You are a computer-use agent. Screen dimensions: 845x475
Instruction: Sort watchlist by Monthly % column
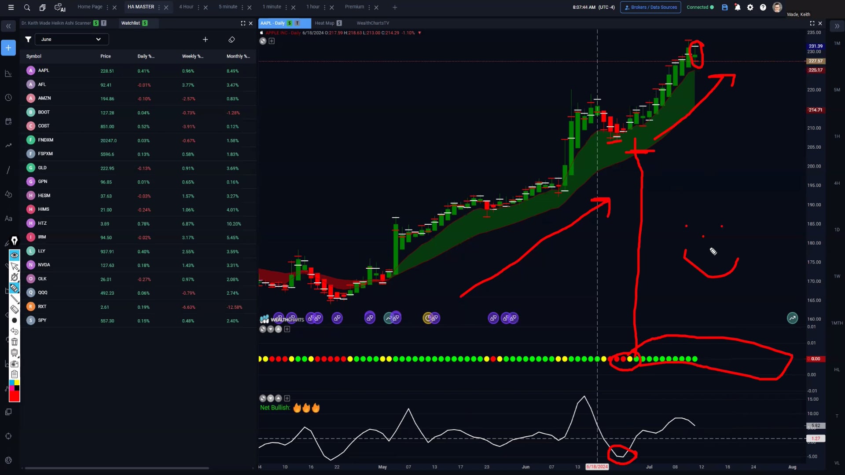click(x=238, y=56)
